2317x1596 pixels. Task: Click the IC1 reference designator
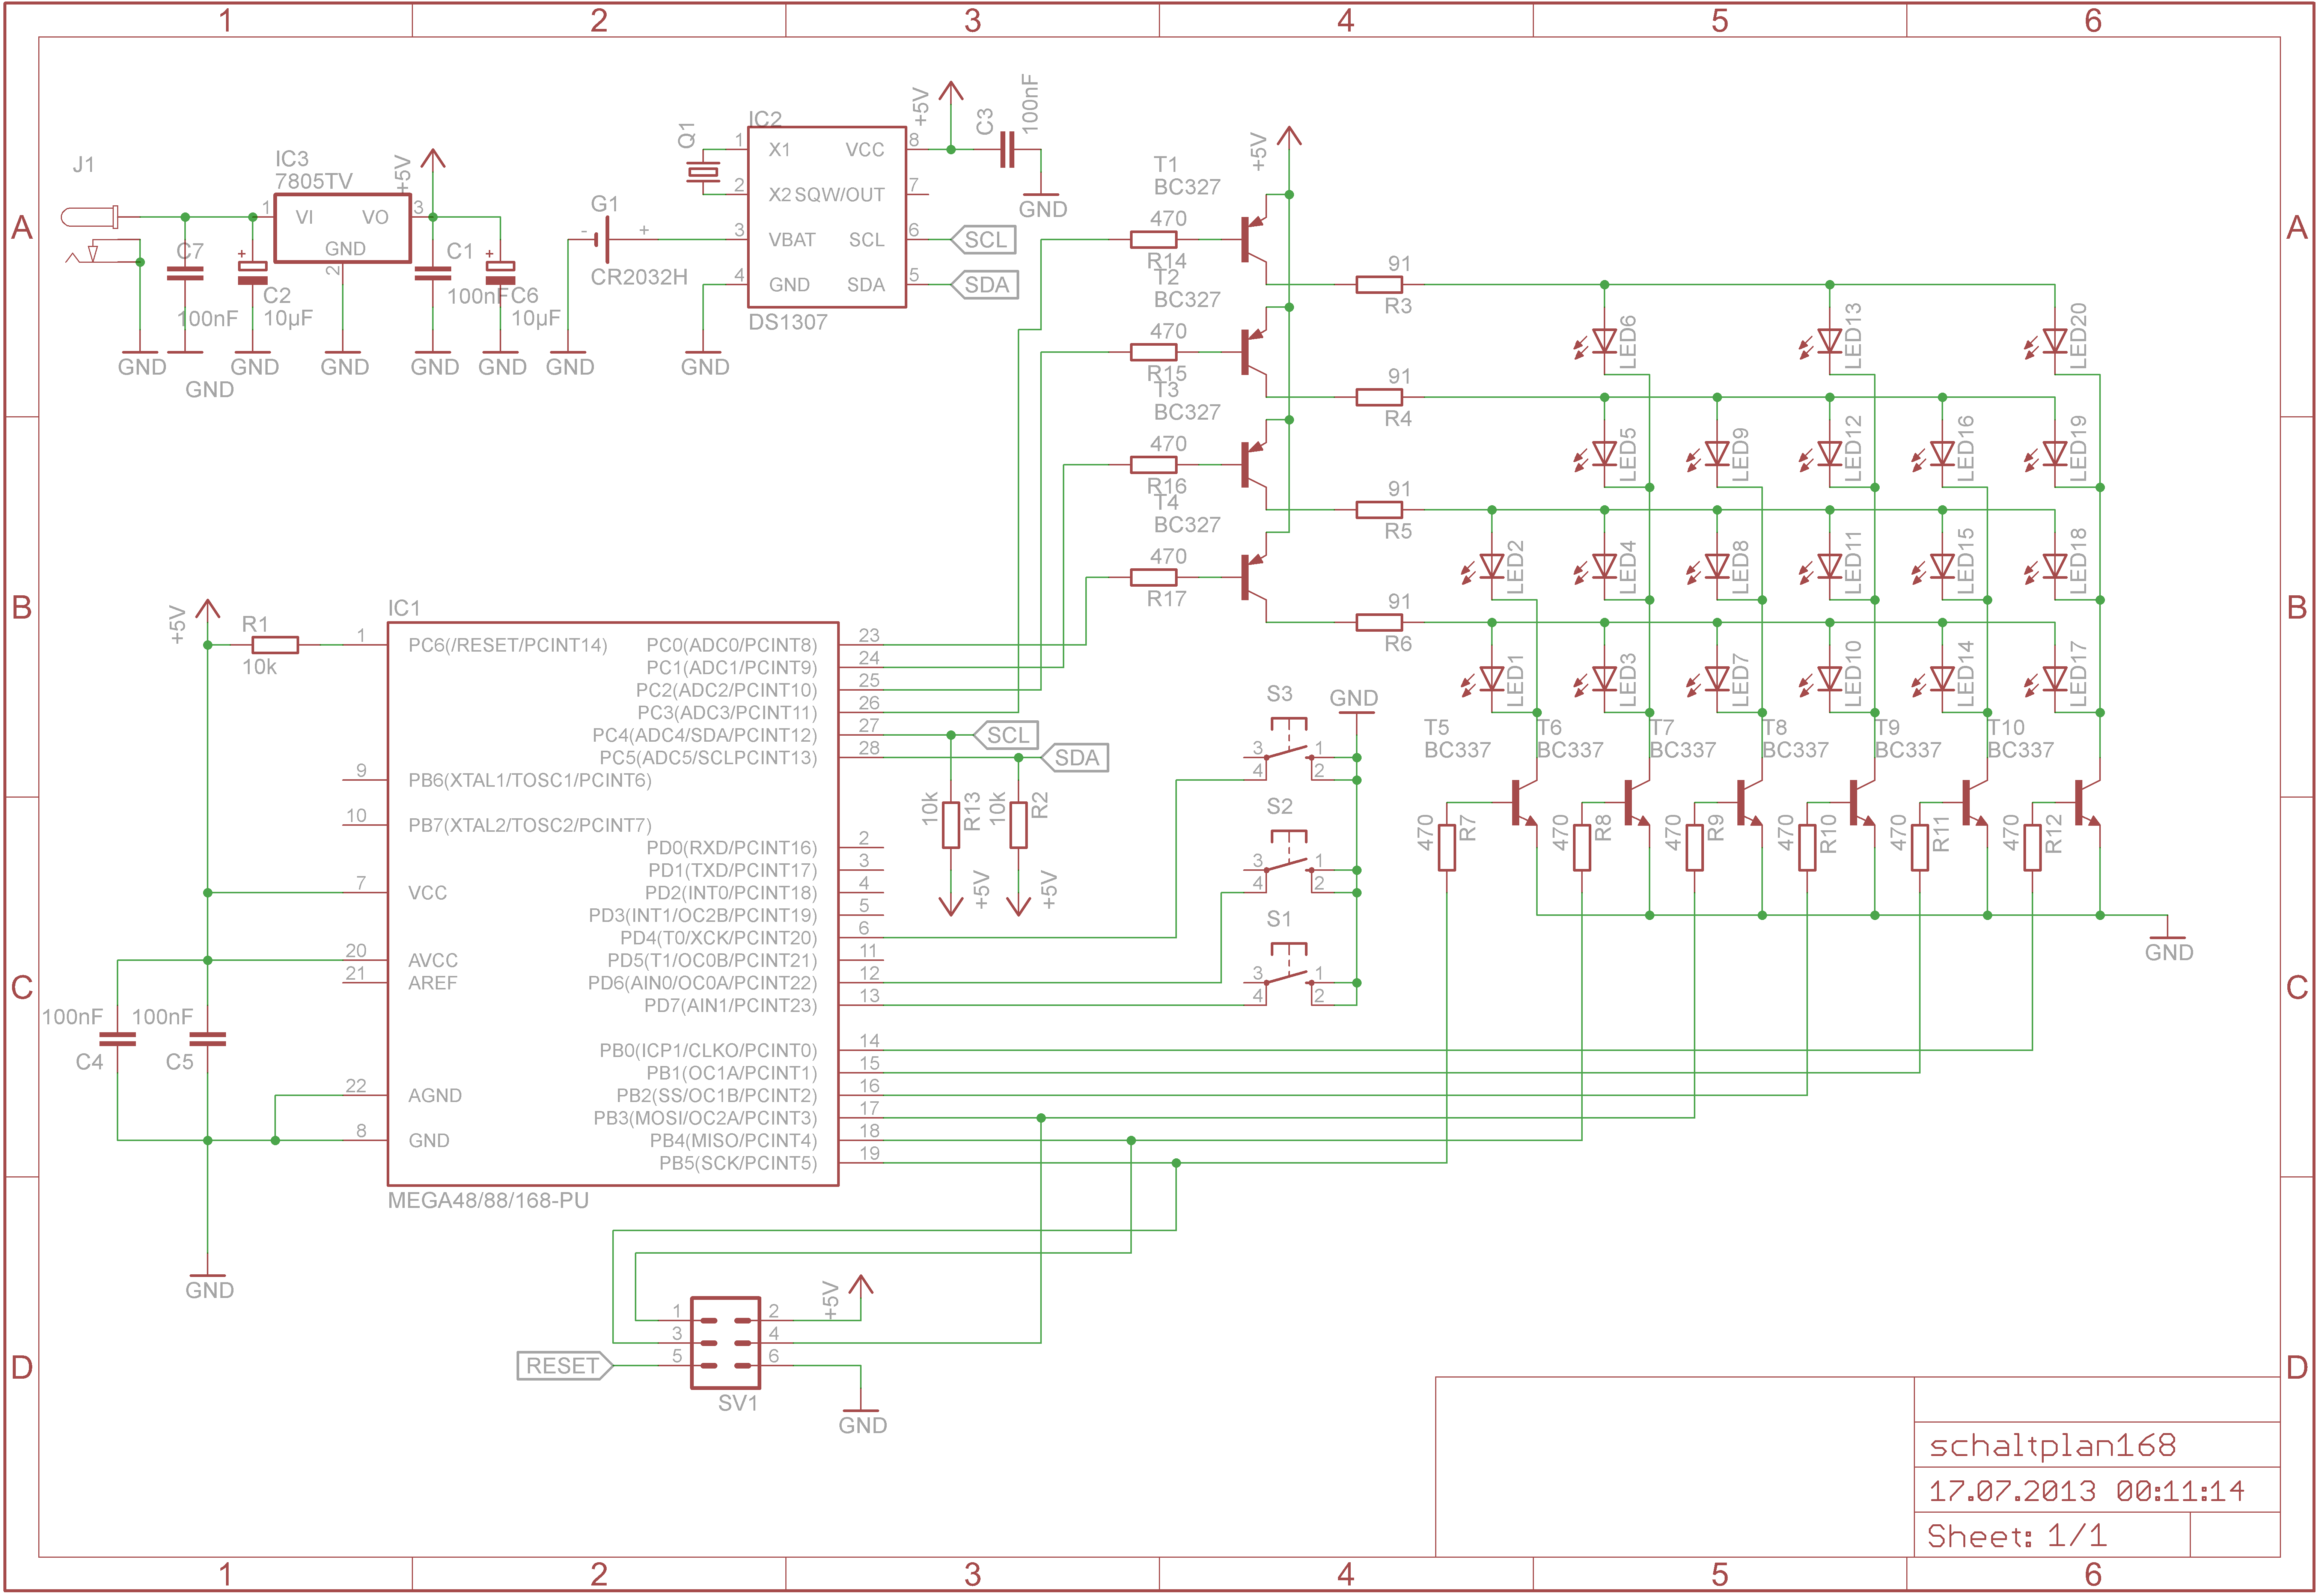(x=404, y=608)
